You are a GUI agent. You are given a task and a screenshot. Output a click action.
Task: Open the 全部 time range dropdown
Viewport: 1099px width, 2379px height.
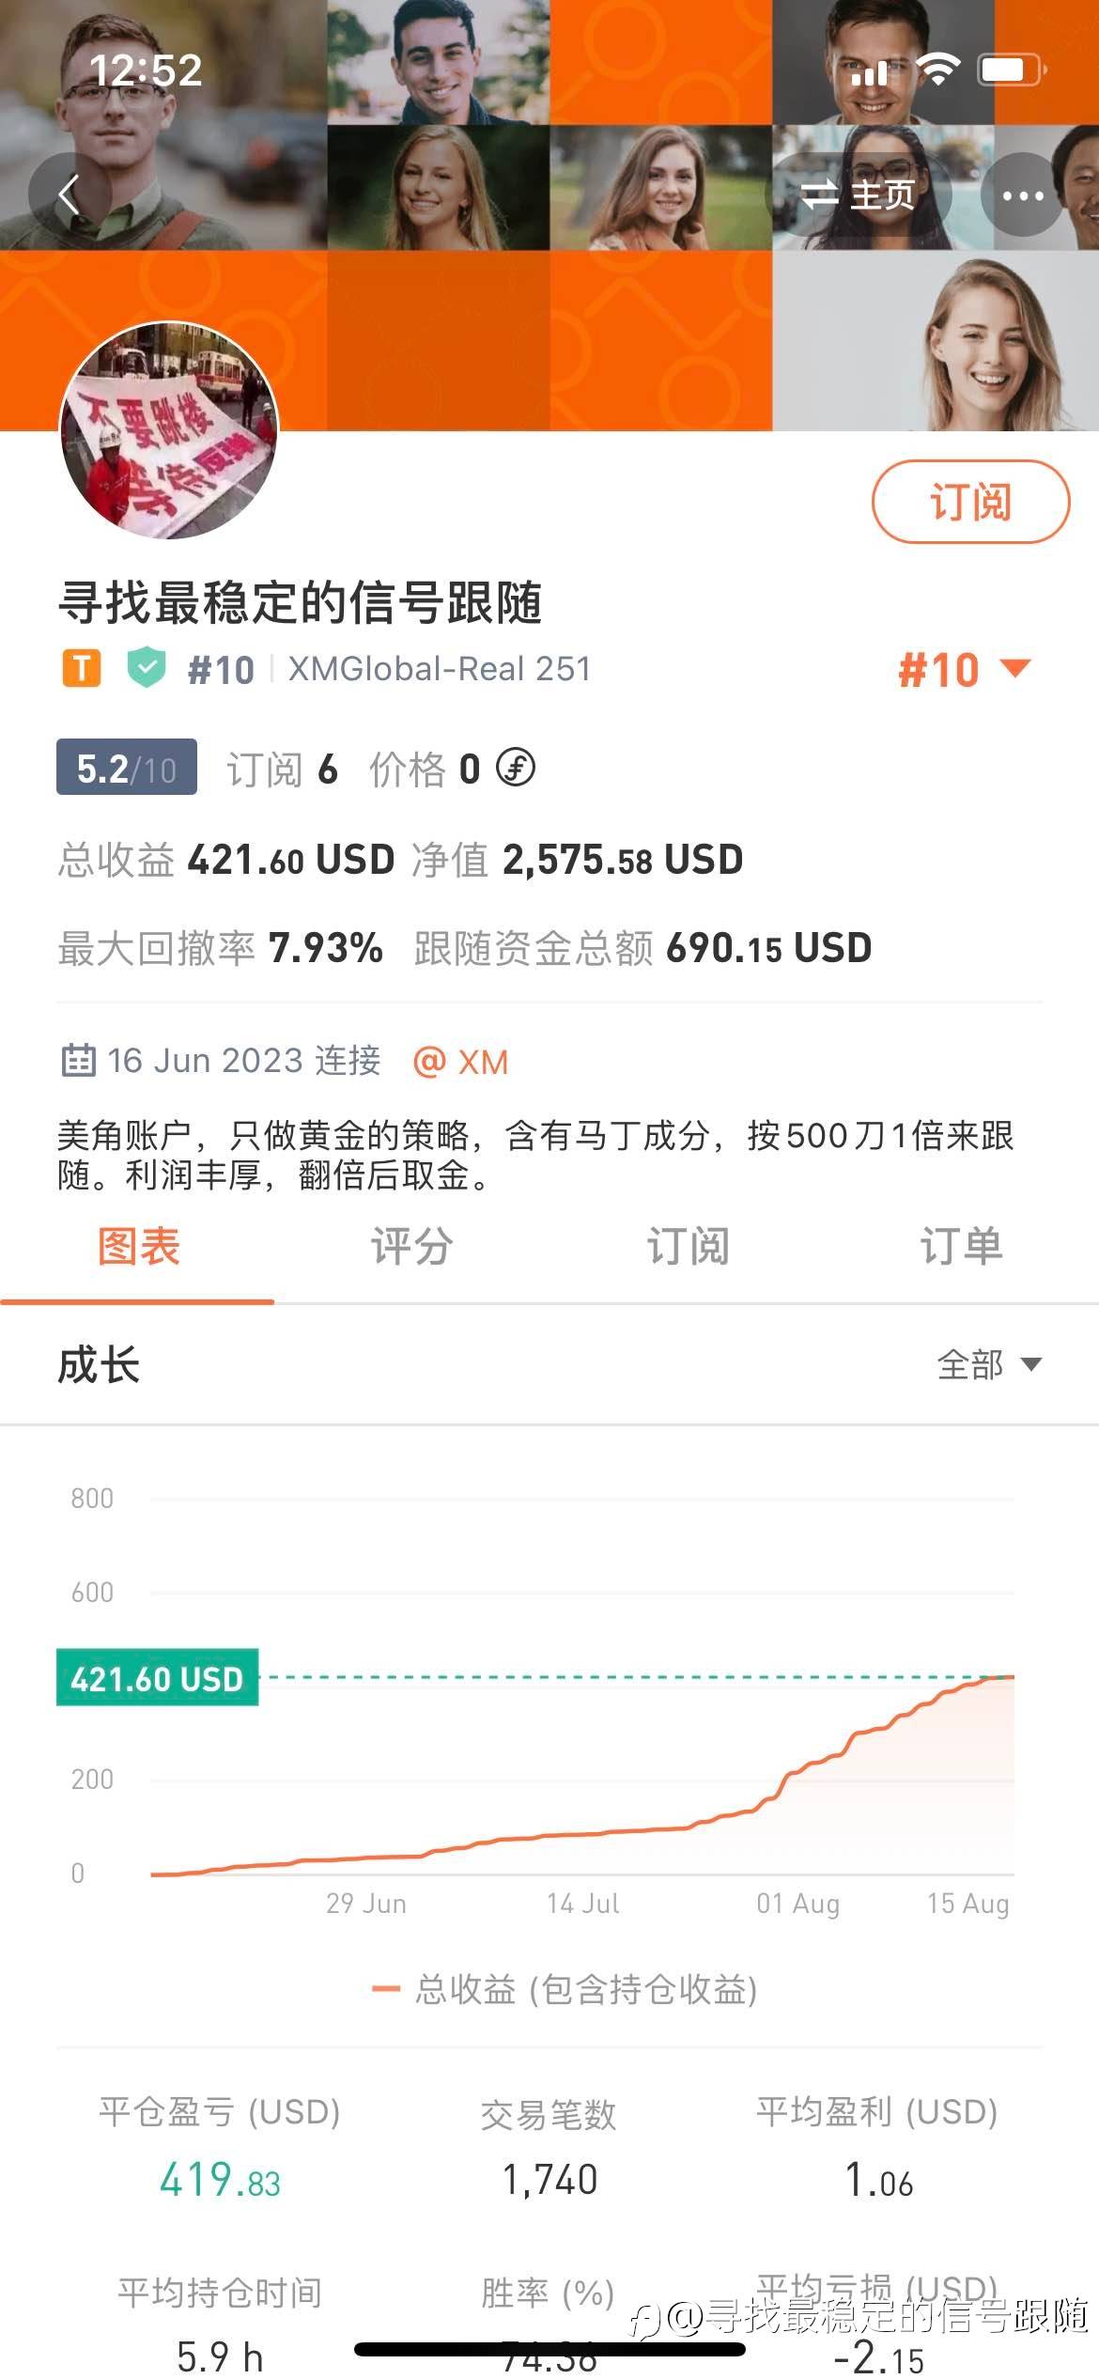click(x=988, y=1364)
